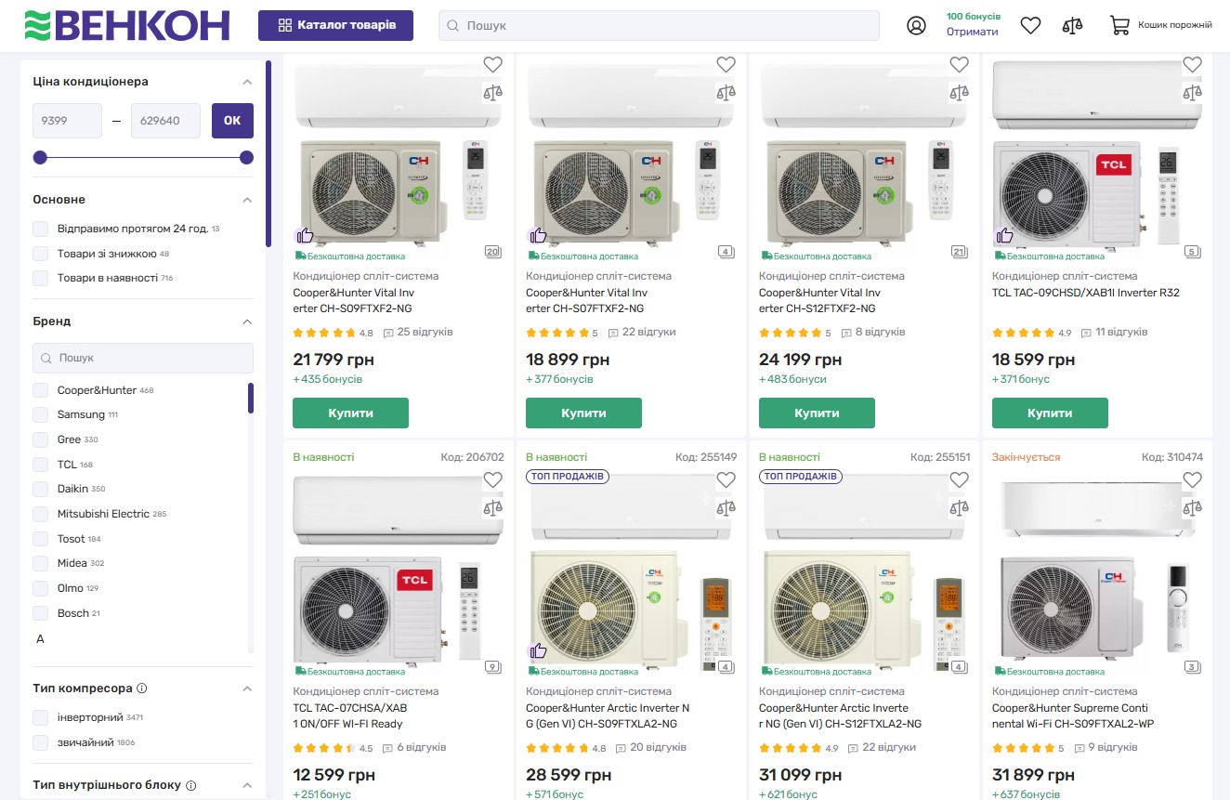Click the brand search Пошук field
This screenshot has height=800, width=1230.
(x=143, y=358)
